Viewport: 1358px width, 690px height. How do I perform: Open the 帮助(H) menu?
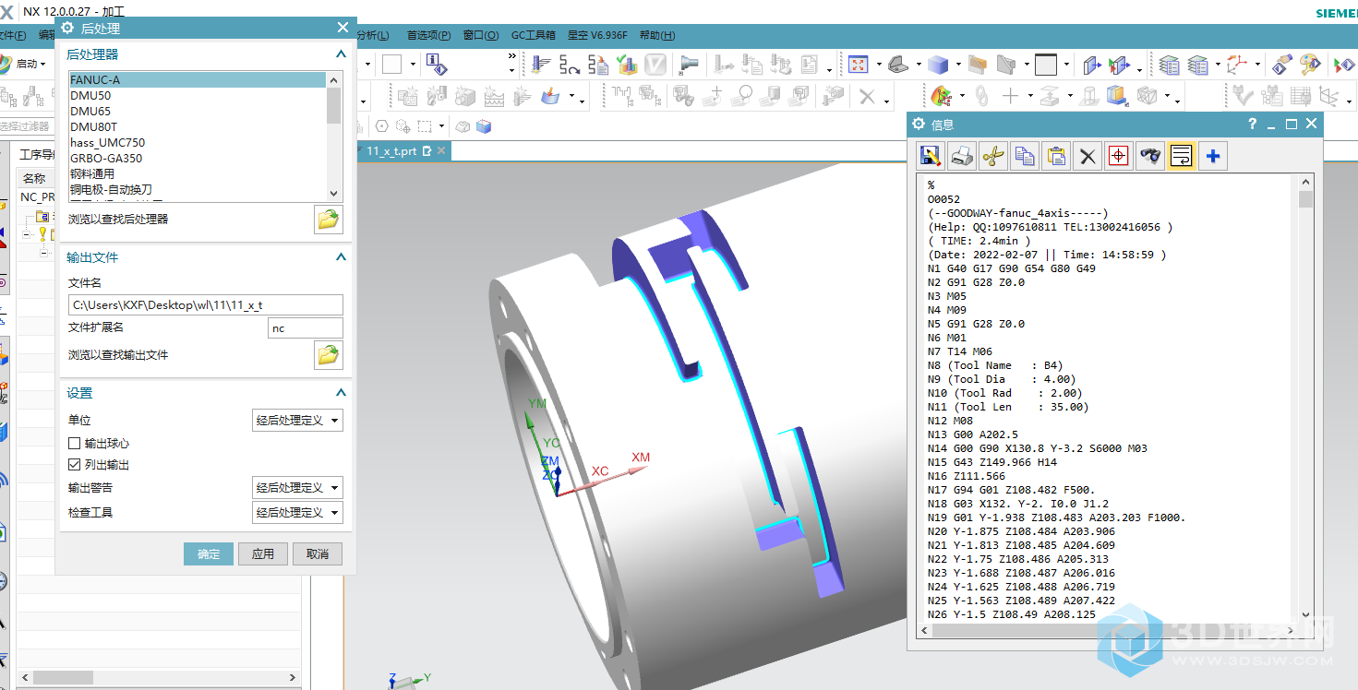(x=657, y=35)
